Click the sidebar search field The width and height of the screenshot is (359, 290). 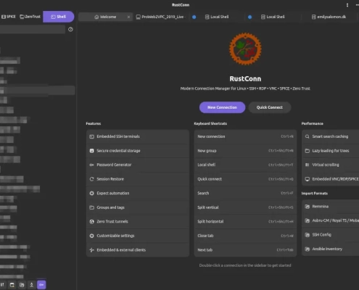tap(32, 30)
